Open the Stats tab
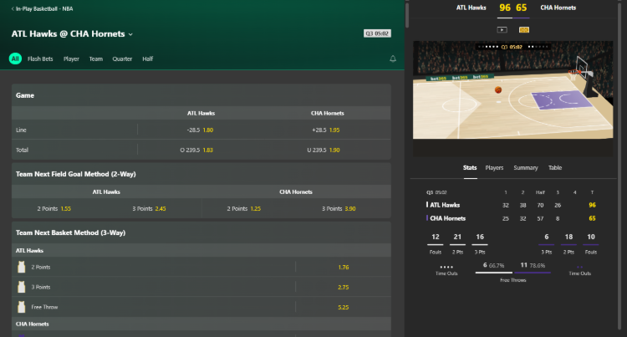627x337 pixels. pyautogui.click(x=470, y=168)
